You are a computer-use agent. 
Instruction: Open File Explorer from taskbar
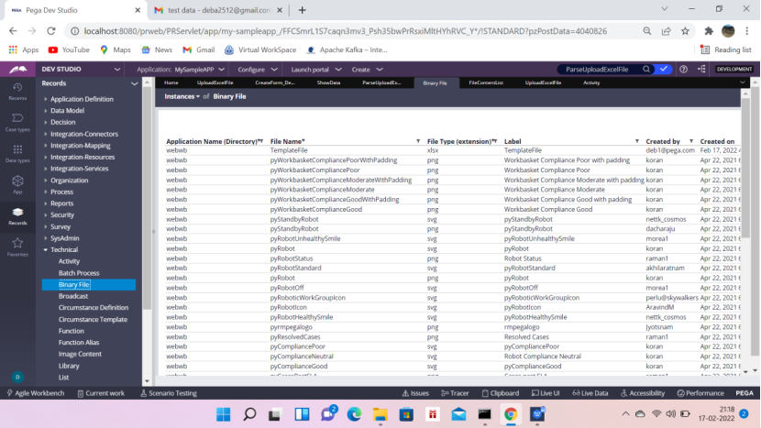coord(380,414)
